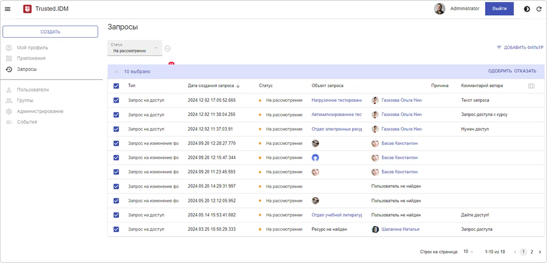Remove the status filter with minus icon

(x=167, y=49)
